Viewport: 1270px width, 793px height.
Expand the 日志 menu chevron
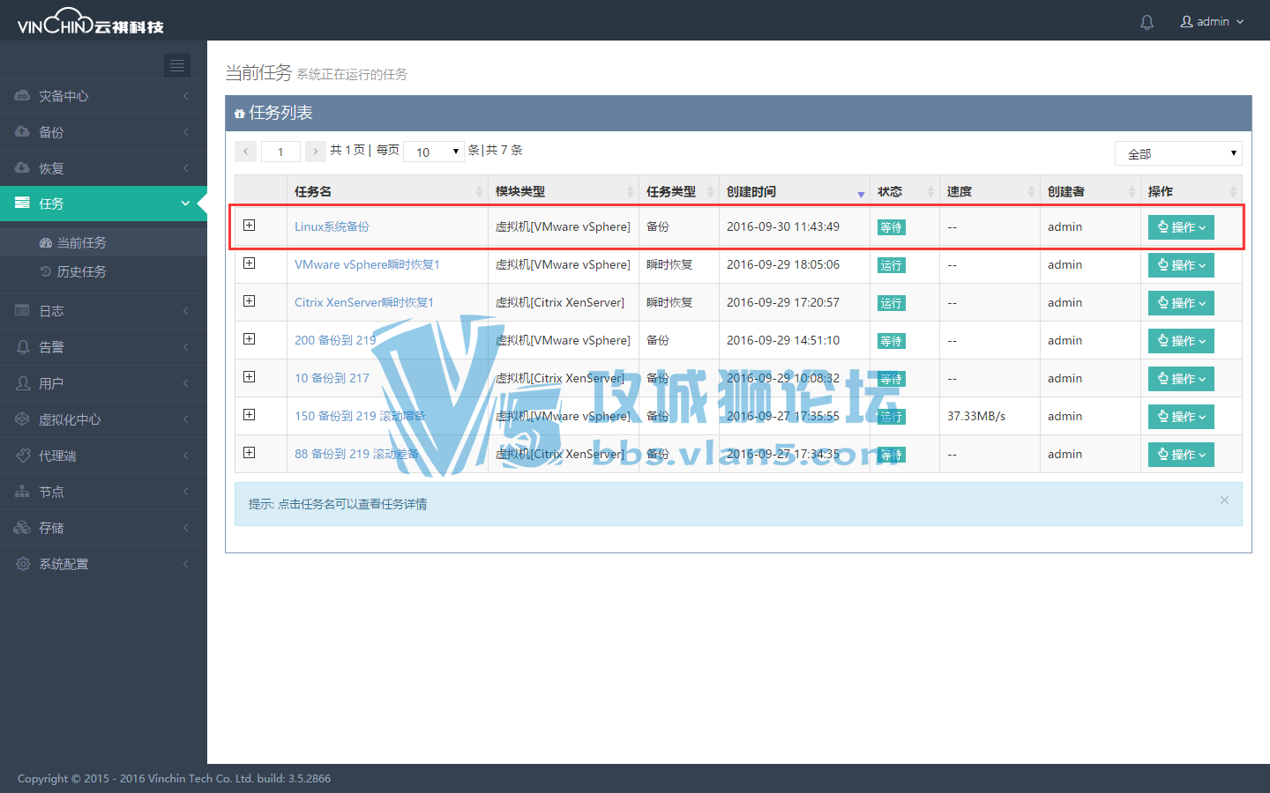coord(186,310)
